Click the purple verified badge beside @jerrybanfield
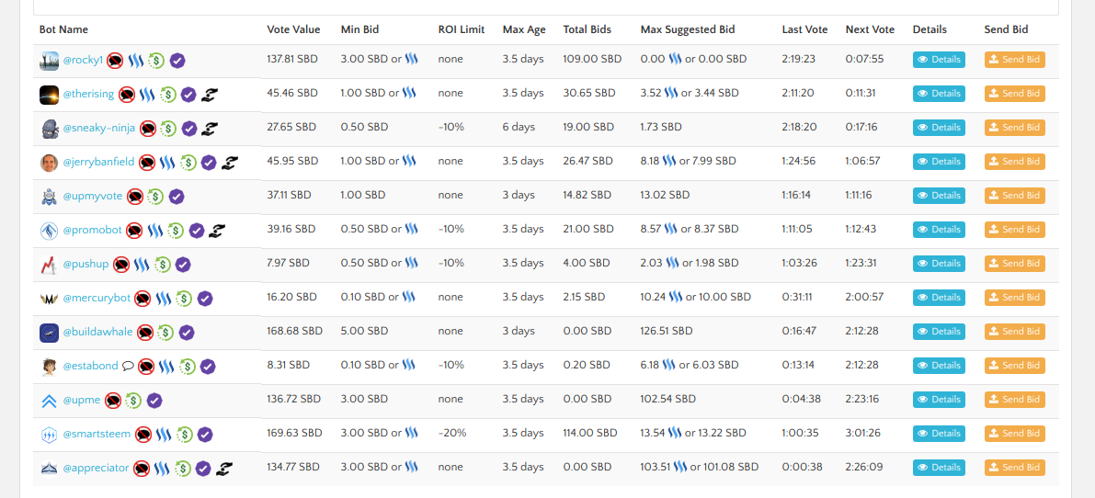1095x498 pixels. (x=209, y=163)
